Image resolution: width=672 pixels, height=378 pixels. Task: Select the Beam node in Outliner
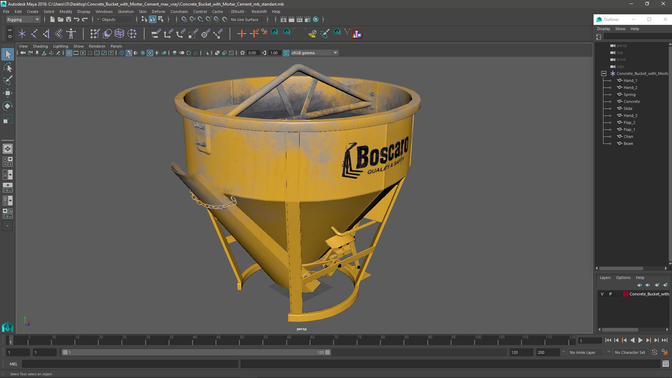point(628,143)
